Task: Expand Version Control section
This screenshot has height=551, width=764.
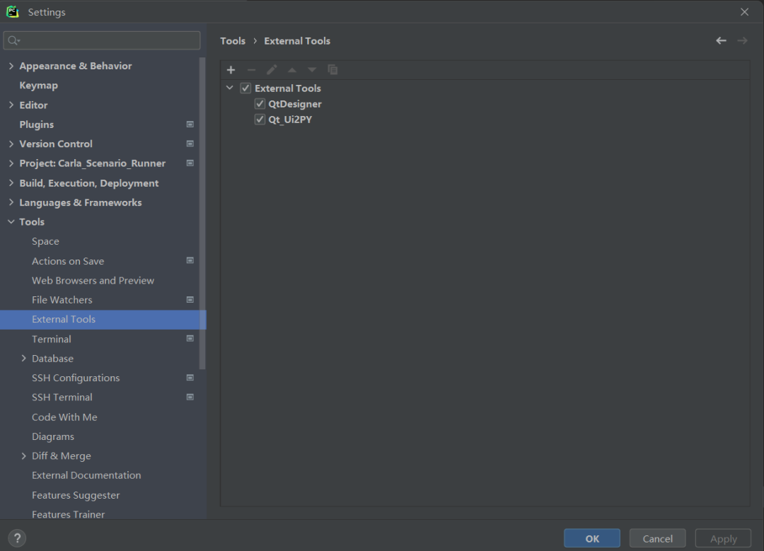Action: pos(11,144)
